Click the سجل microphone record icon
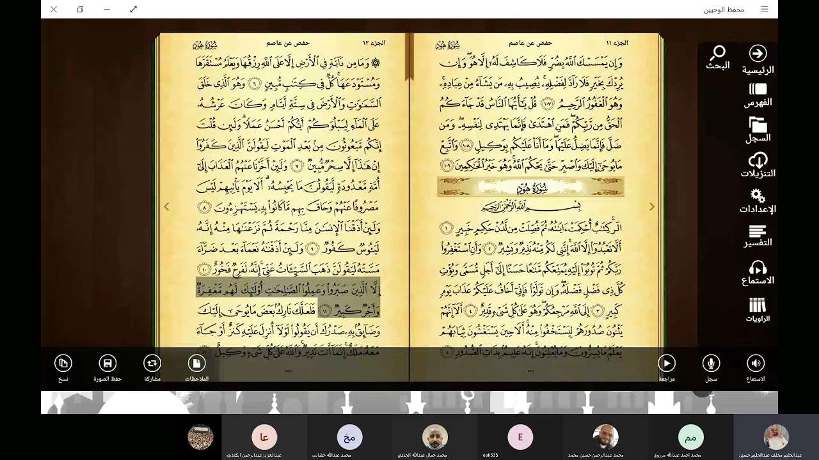The width and height of the screenshot is (819, 460). click(711, 364)
